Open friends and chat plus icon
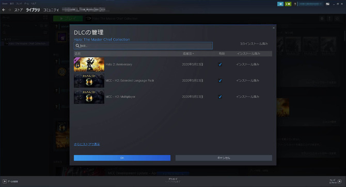 tap(340, 181)
